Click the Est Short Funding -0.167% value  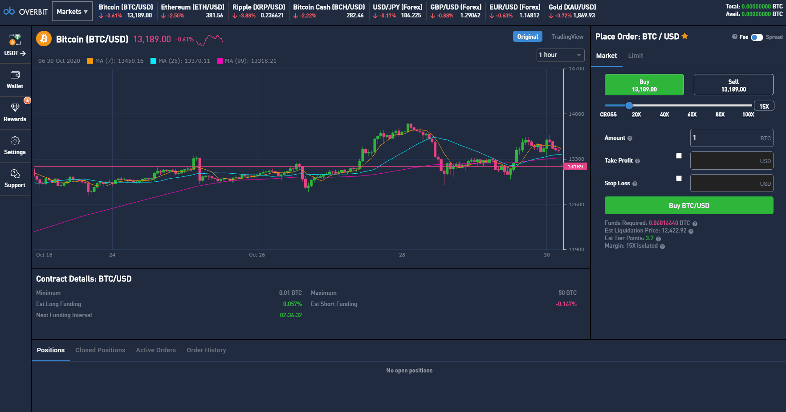tap(566, 304)
